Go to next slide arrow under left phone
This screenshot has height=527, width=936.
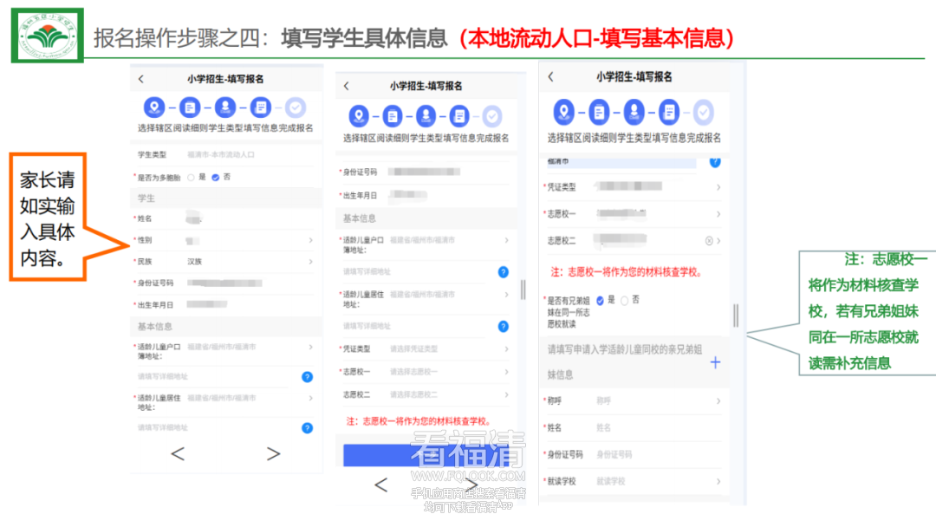coord(273,453)
